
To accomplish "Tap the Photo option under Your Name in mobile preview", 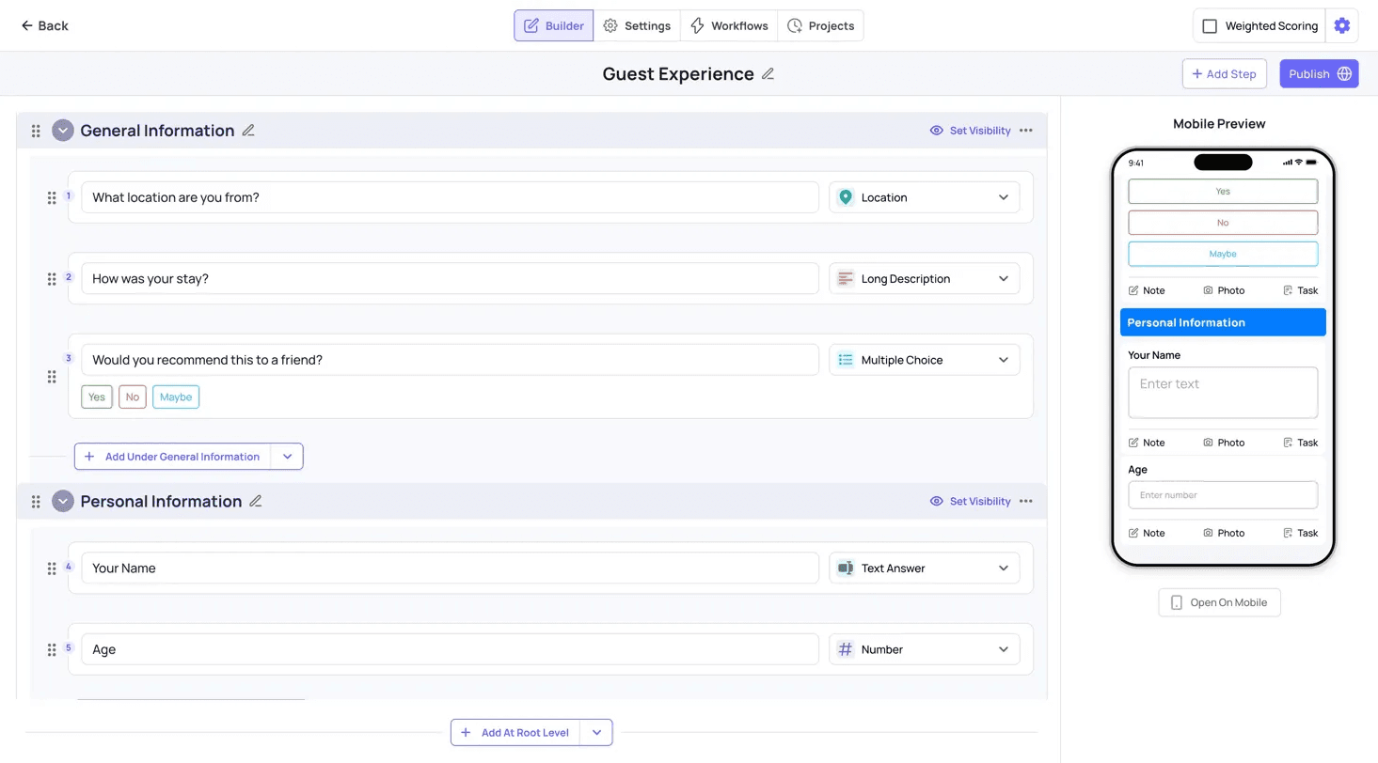I will pyautogui.click(x=1223, y=443).
